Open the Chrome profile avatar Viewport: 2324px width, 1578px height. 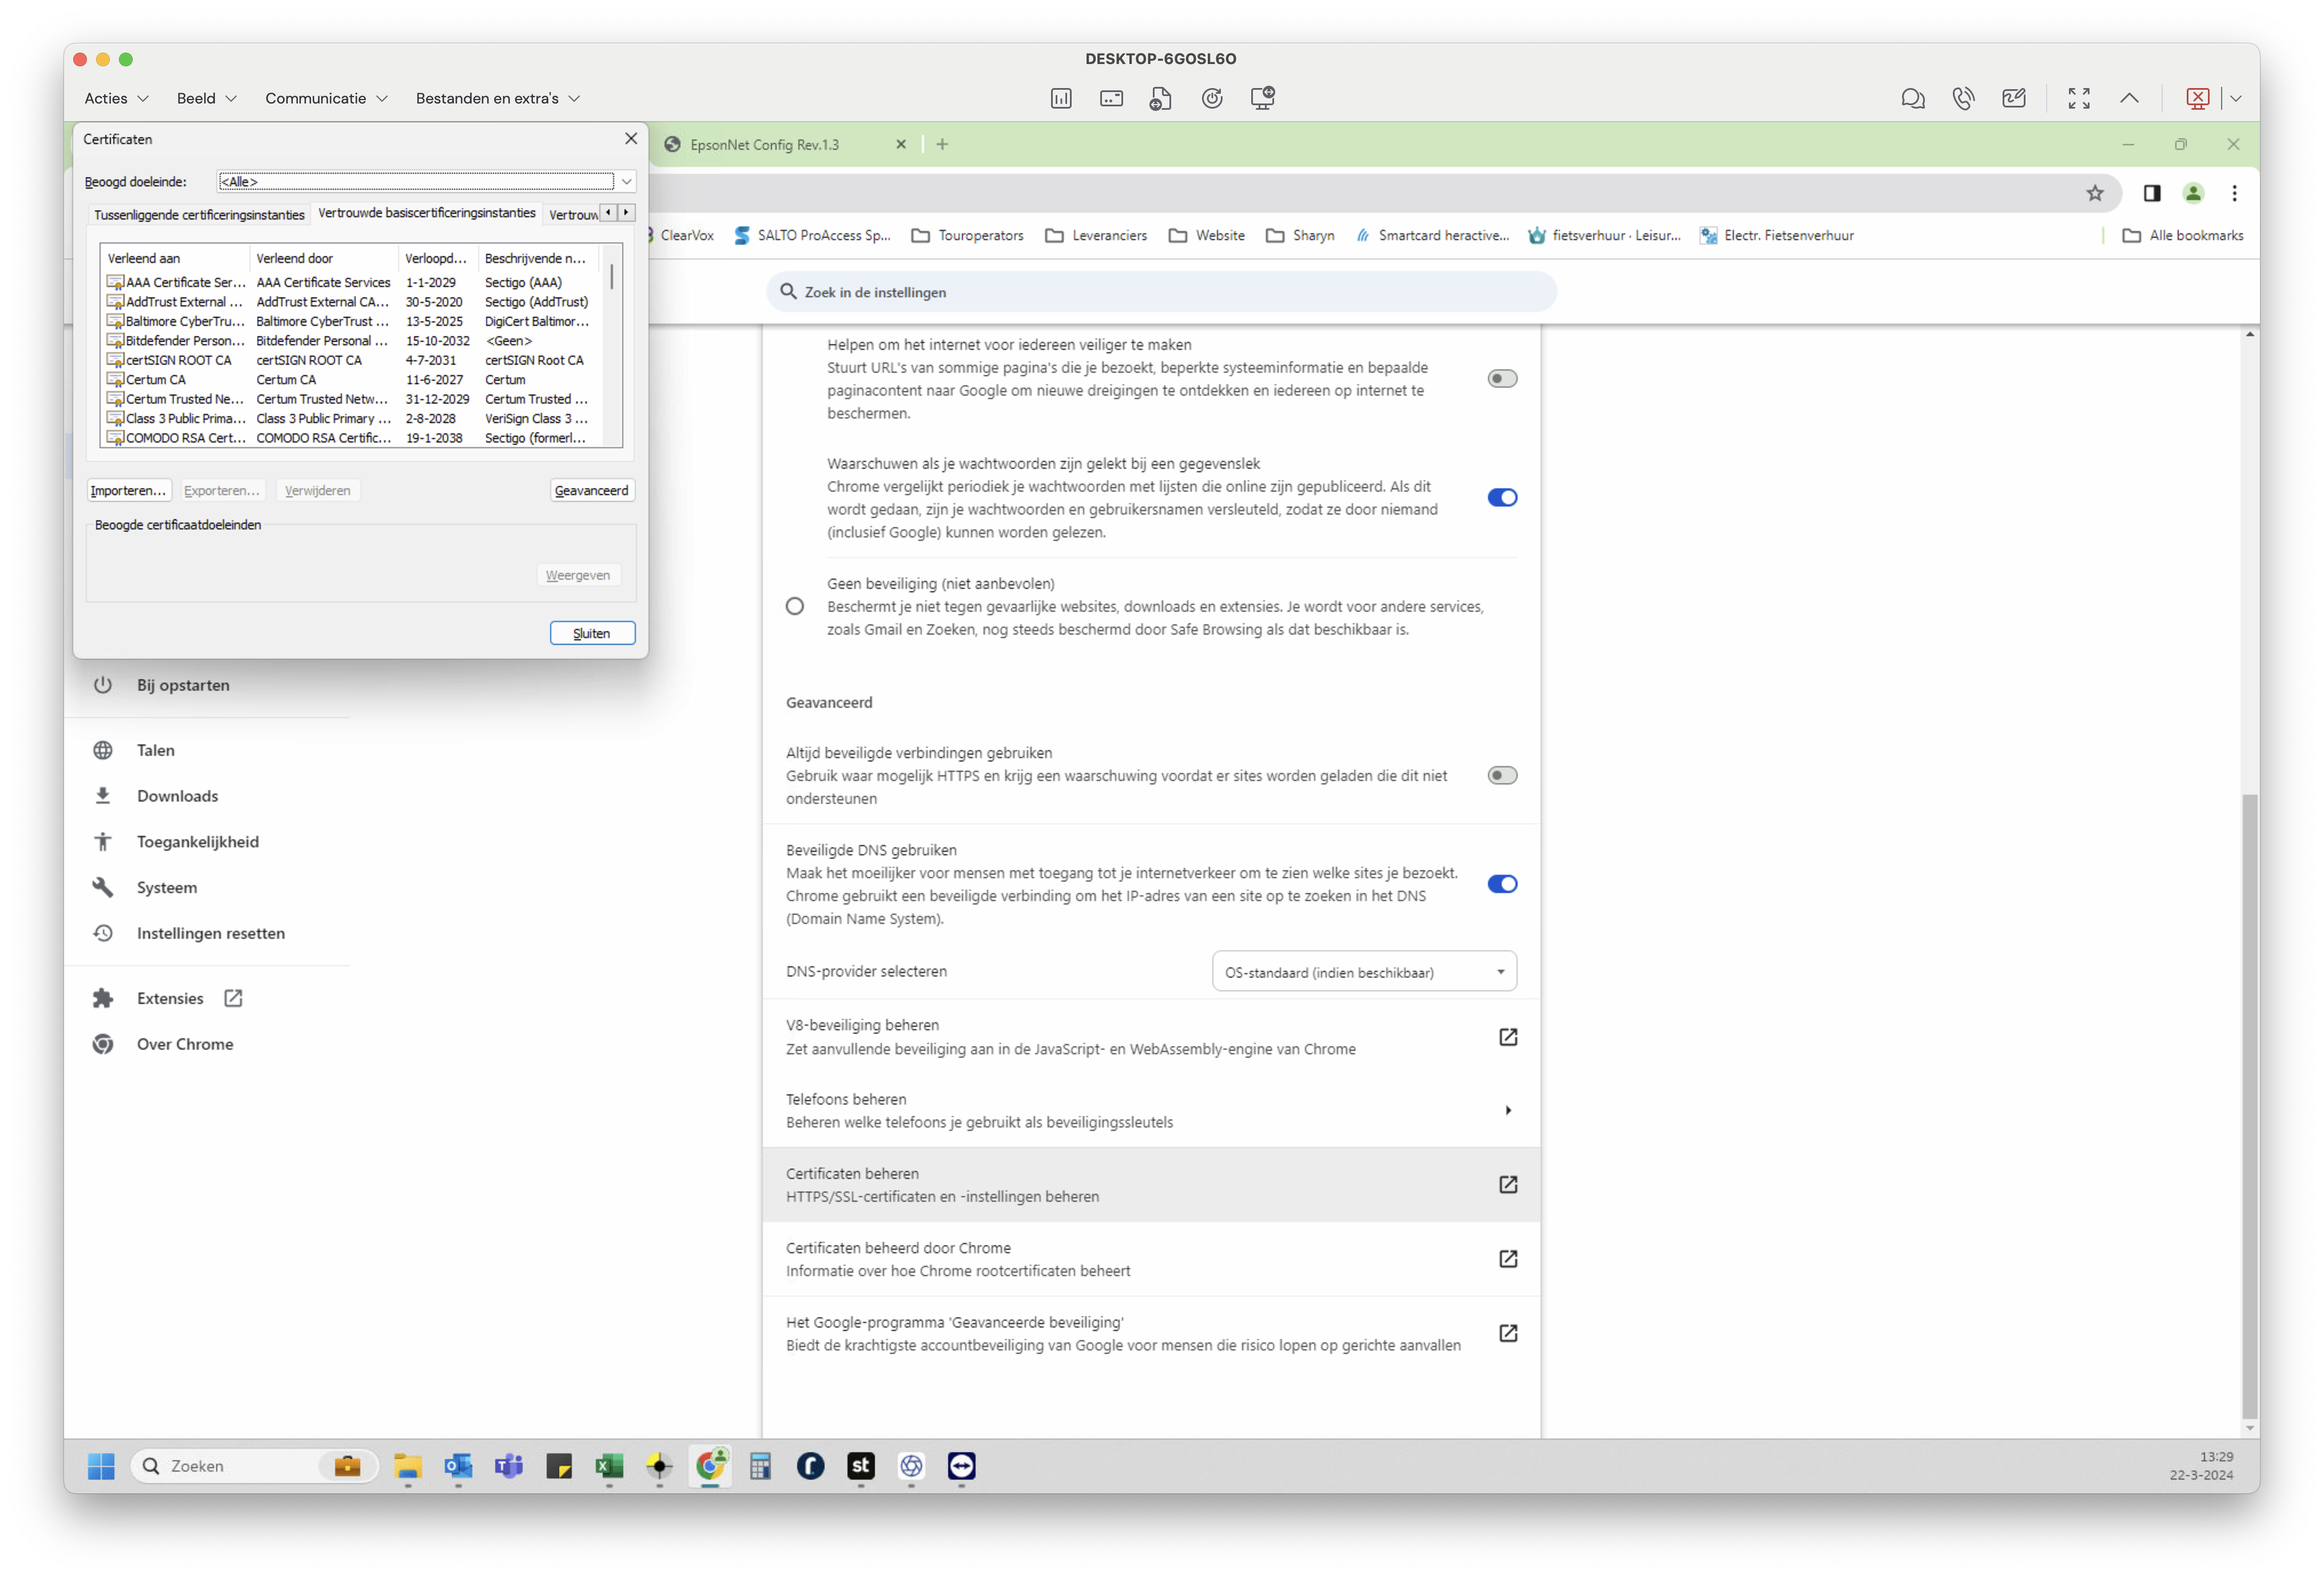pyautogui.click(x=2193, y=193)
